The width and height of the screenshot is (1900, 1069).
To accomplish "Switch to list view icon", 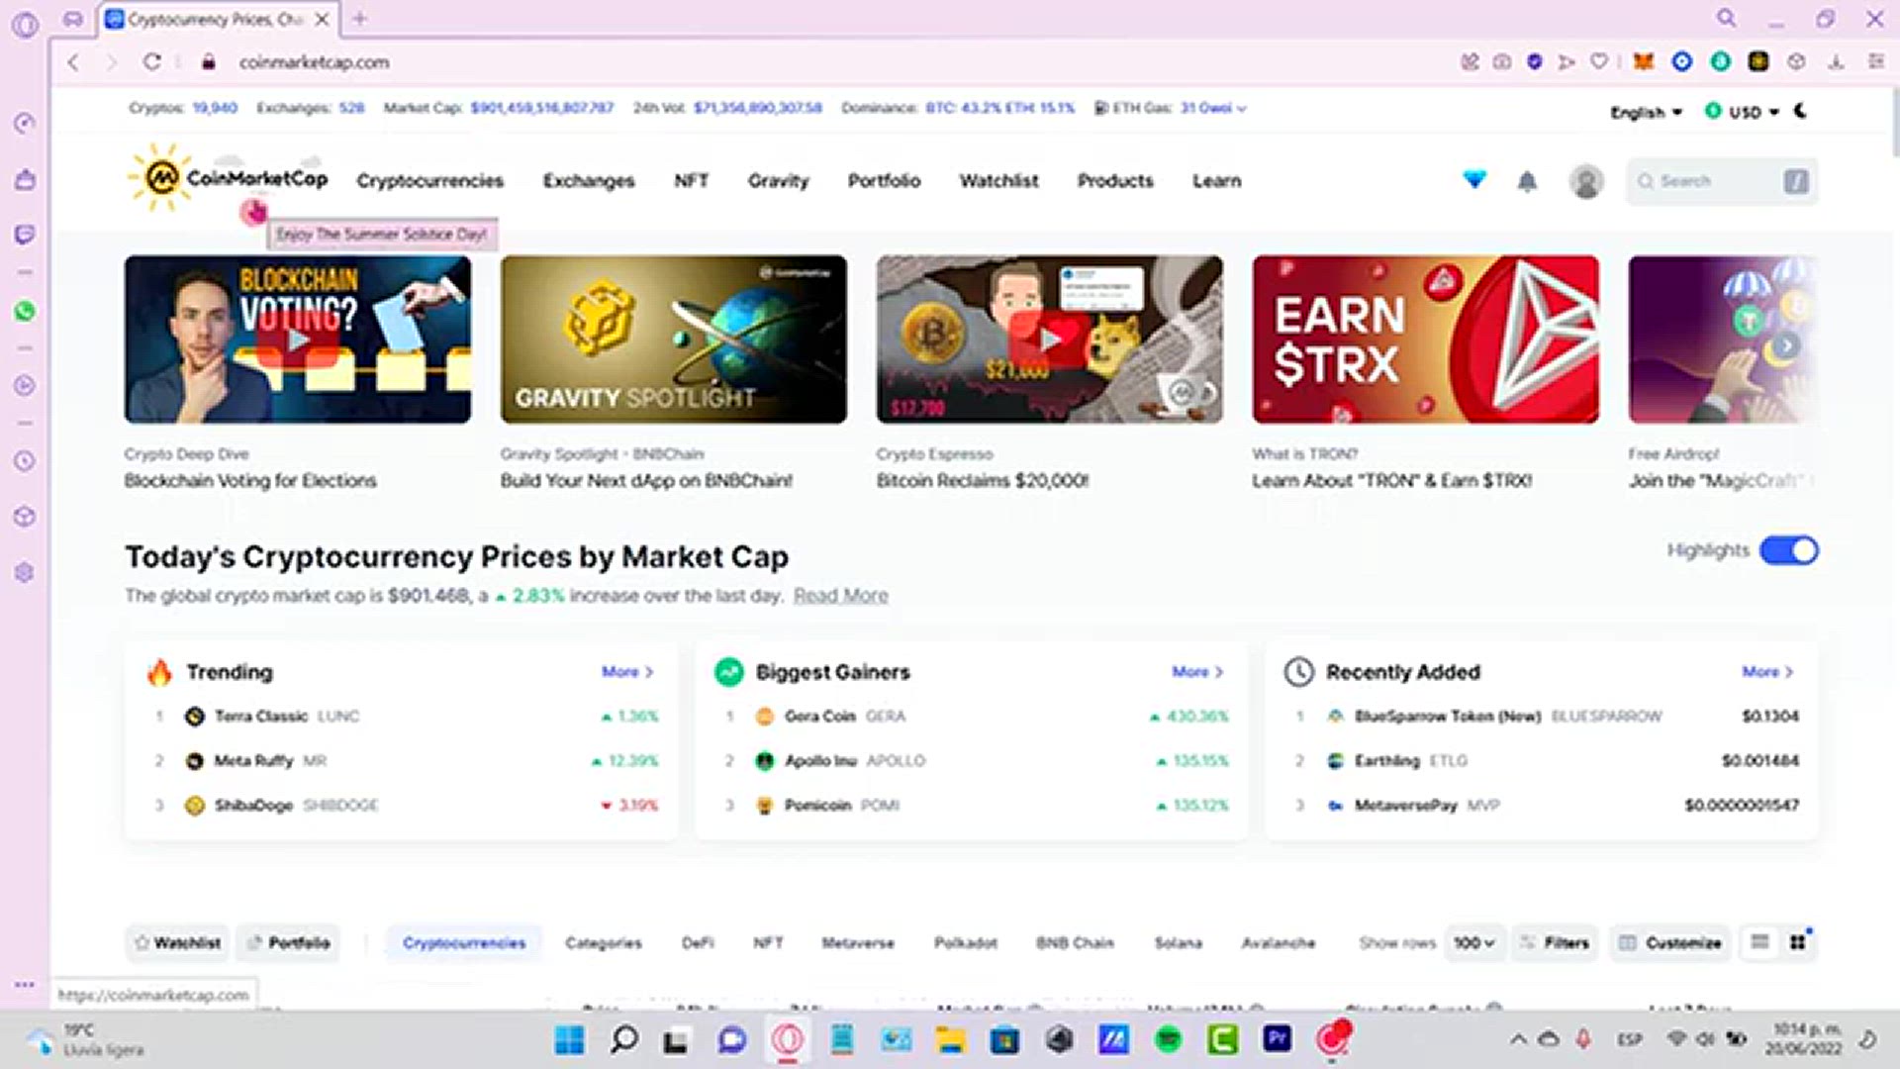I will [1759, 942].
